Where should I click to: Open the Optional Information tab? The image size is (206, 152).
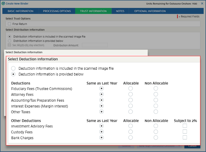tap(150, 11)
